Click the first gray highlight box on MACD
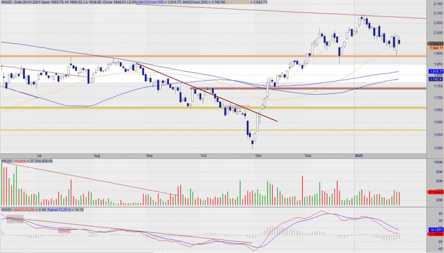 pyautogui.click(x=15, y=219)
